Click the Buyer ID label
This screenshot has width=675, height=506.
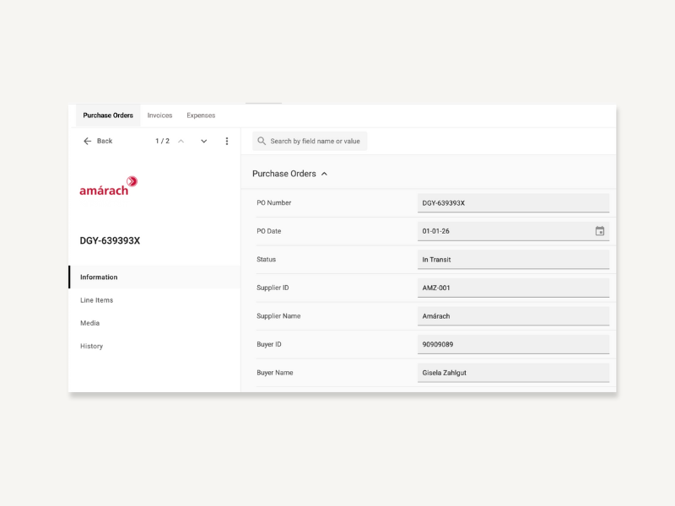pos(268,344)
